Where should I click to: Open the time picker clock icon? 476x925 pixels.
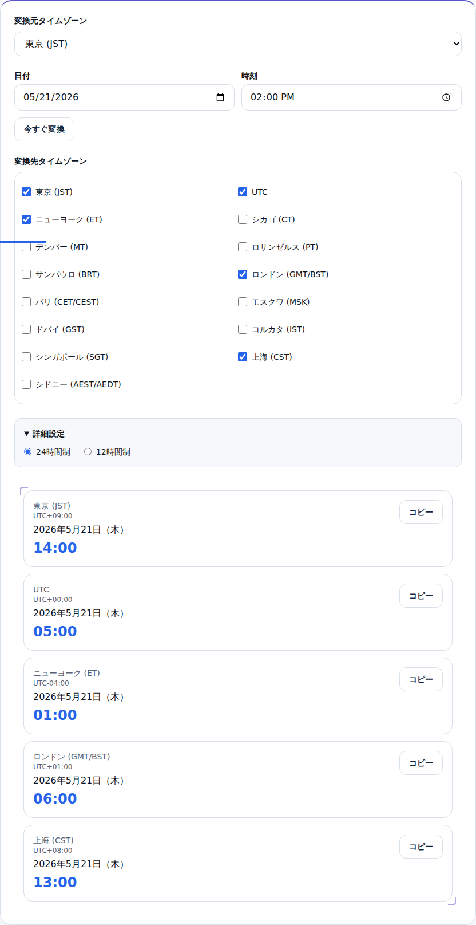(446, 97)
